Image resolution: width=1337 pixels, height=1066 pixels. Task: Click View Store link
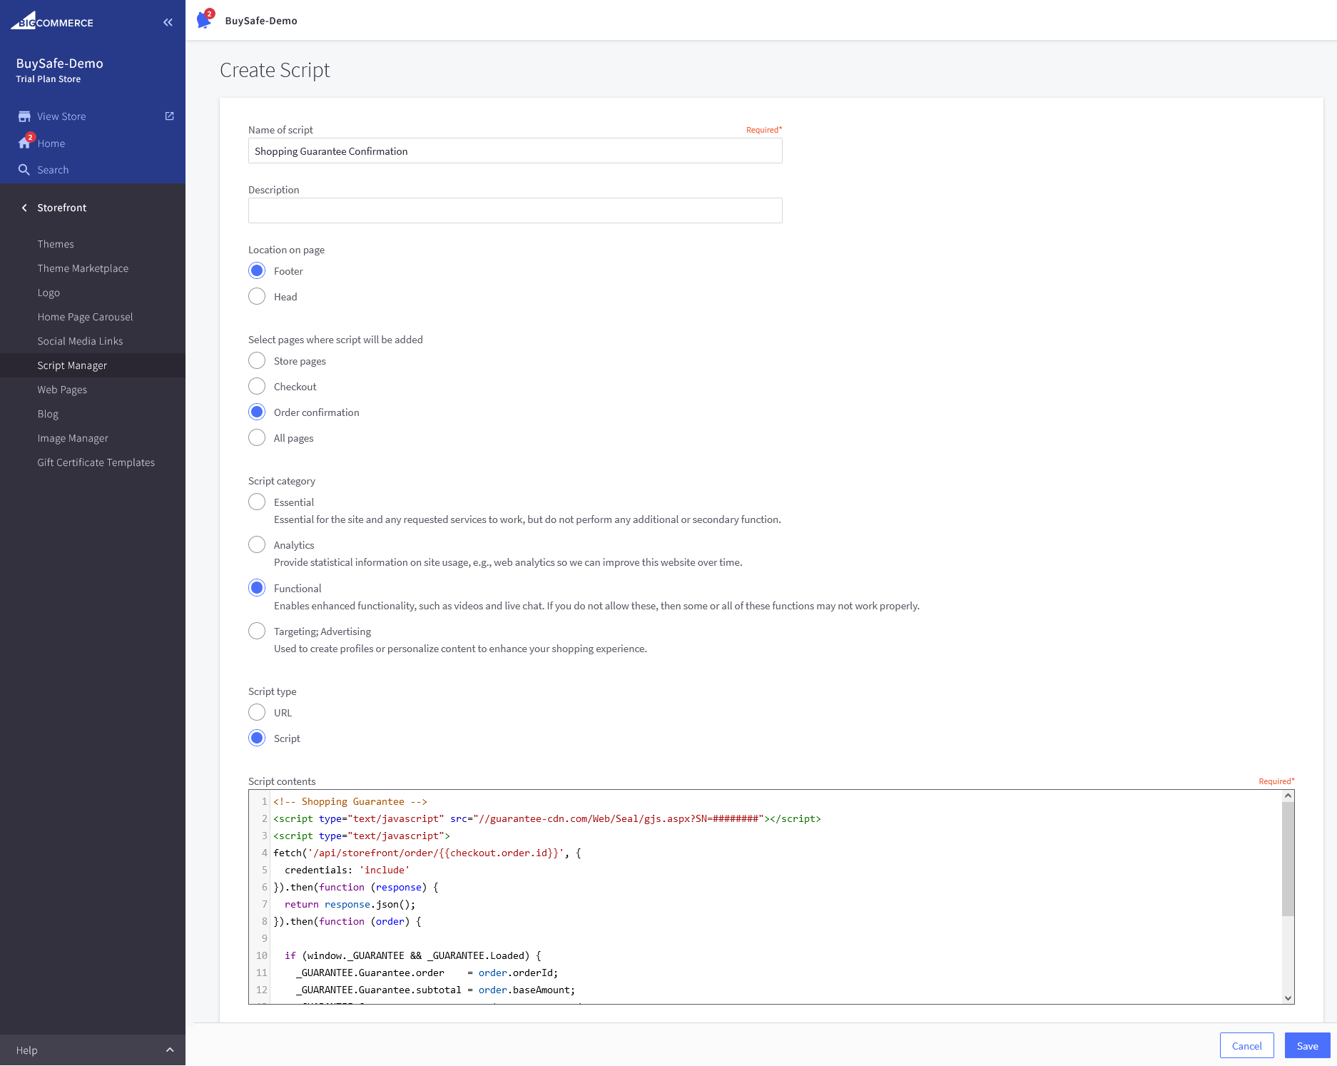pos(61,116)
